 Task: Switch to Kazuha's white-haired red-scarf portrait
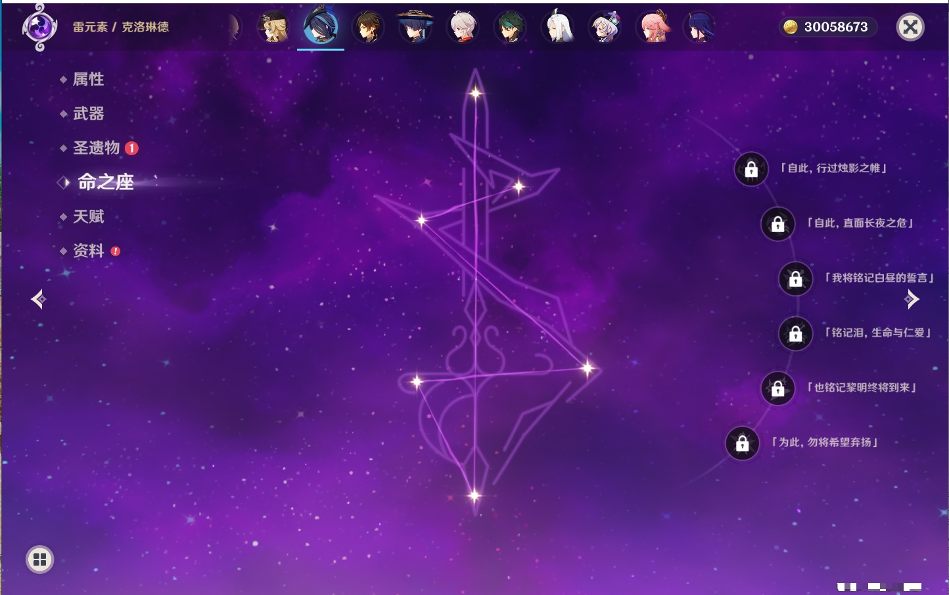463,27
